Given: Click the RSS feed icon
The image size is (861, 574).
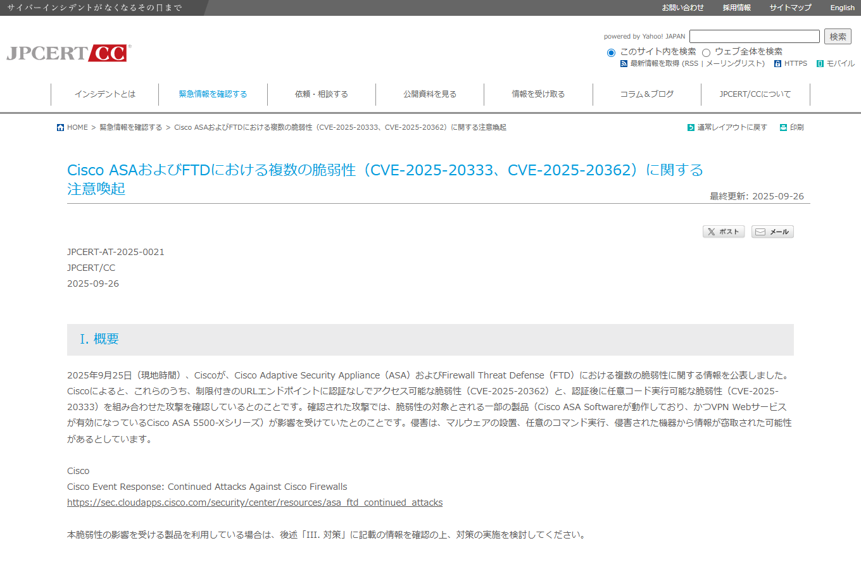Looking at the screenshot, I should click(x=624, y=64).
